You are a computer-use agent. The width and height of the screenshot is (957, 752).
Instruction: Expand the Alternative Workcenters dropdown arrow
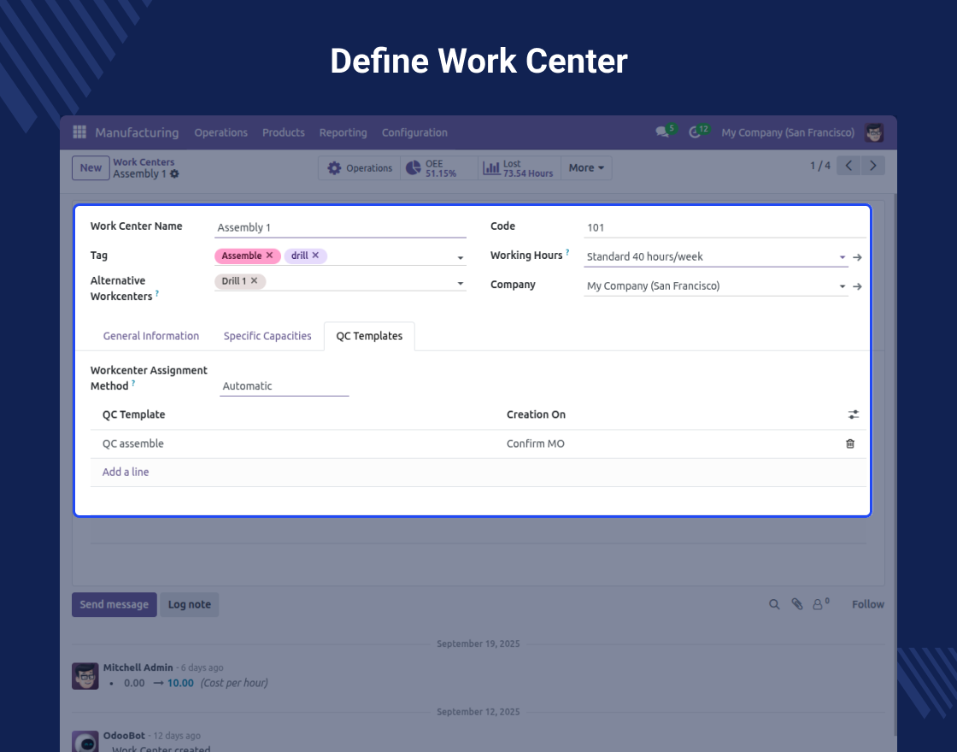[x=461, y=283]
